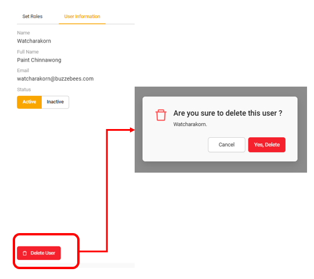Screen dimensions: 314x279
Task: Click the Delete User button
Action: [39, 253]
